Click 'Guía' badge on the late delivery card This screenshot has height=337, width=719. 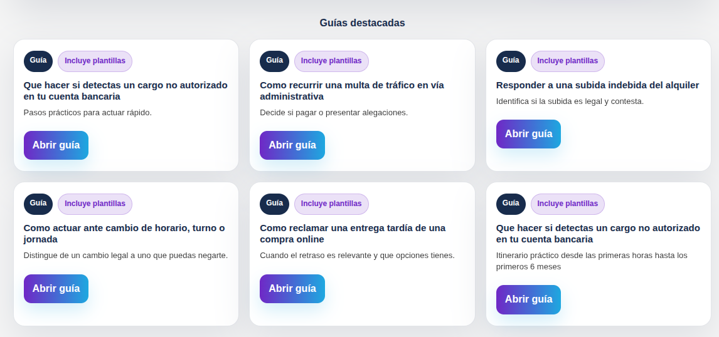click(x=274, y=204)
